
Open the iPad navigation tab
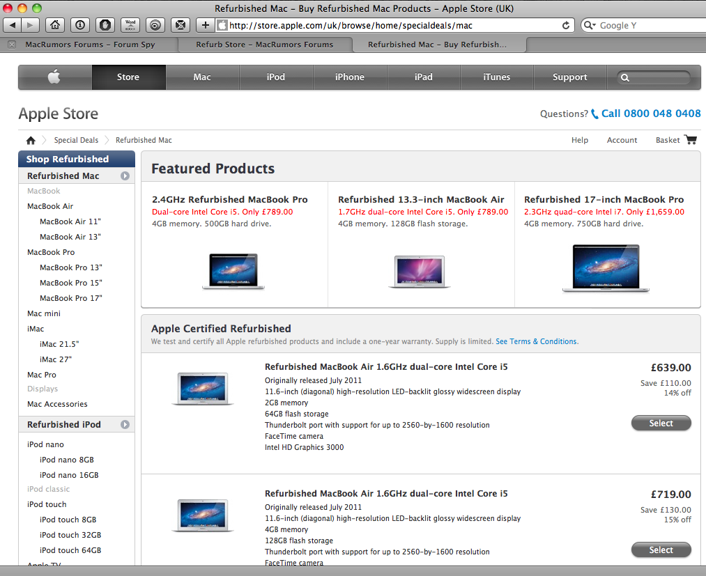pyautogui.click(x=424, y=77)
